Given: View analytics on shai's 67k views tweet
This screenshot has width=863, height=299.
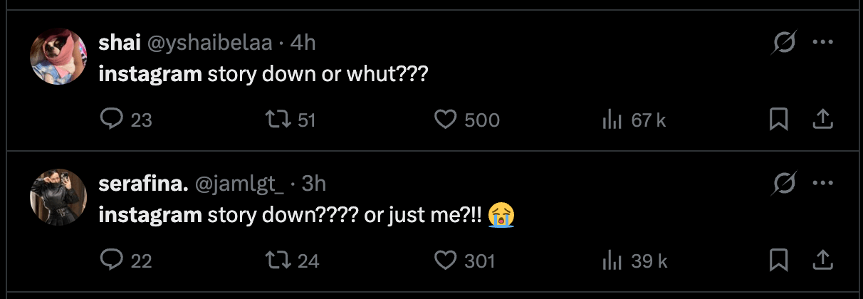Looking at the screenshot, I should click(612, 120).
